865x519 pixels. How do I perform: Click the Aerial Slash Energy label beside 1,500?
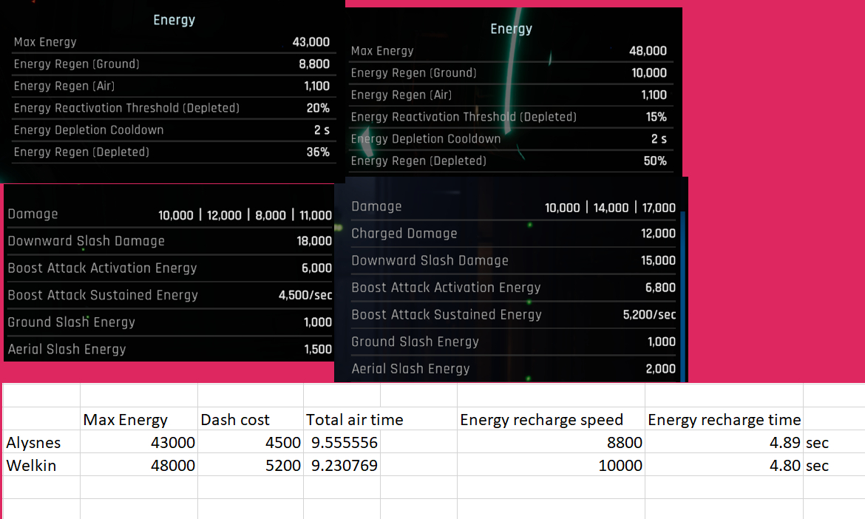click(67, 349)
